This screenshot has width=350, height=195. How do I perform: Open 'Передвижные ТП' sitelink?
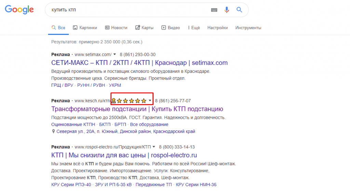(x=154, y=184)
